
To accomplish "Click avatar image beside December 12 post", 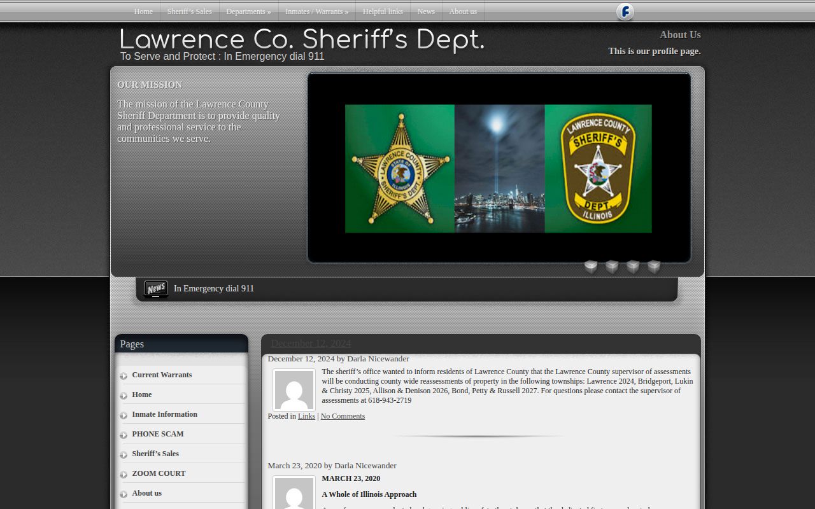I will coord(294,390).
